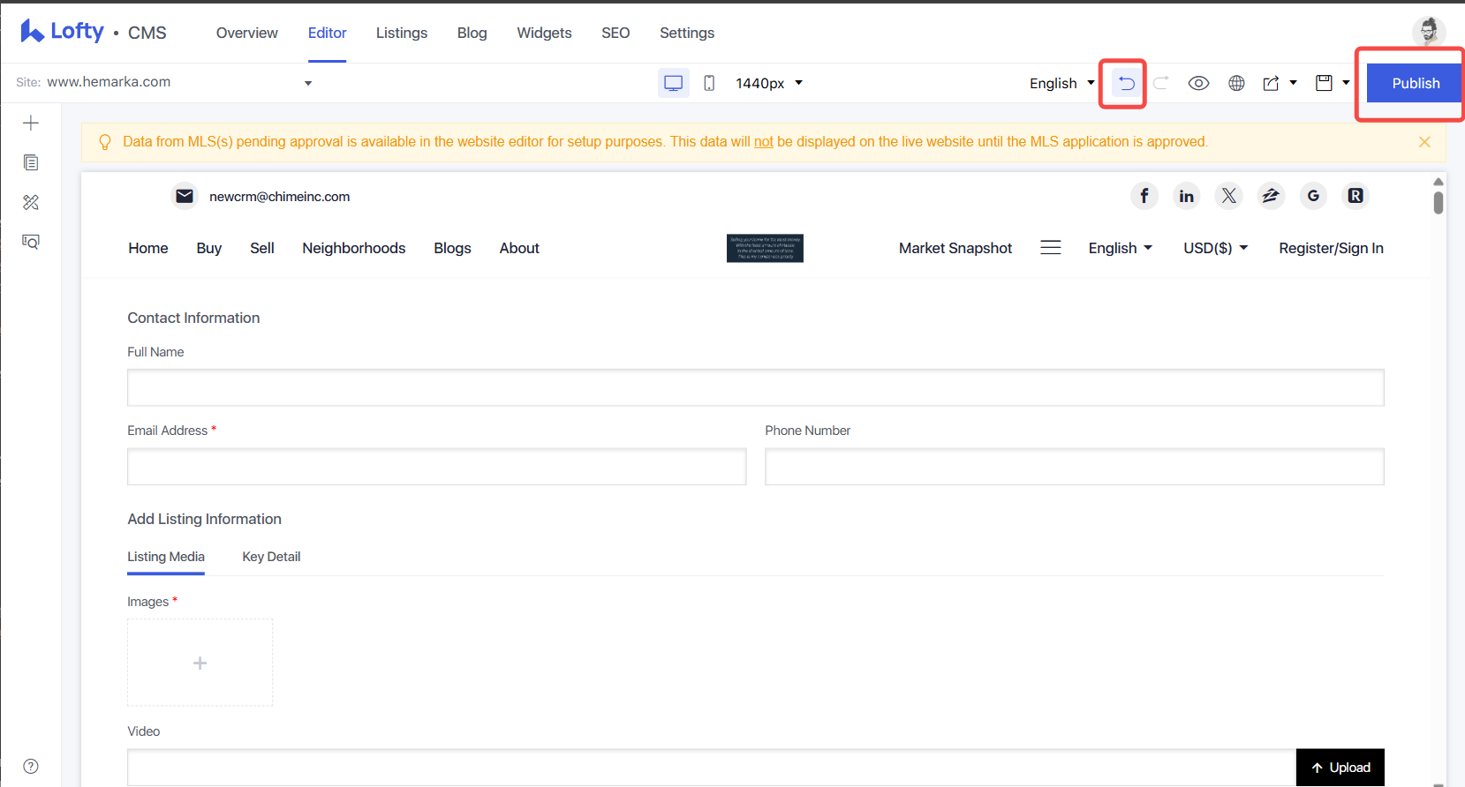
Task: Select the Listing Media tab
Action: pos(166,557)
